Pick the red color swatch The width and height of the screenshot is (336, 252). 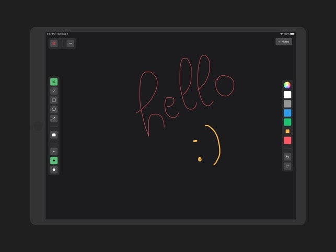pyautogui.click(x=287, y=141)
